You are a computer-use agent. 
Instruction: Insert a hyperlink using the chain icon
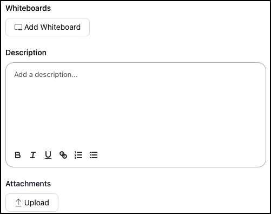pyautogui.click(x=63, y=155)
